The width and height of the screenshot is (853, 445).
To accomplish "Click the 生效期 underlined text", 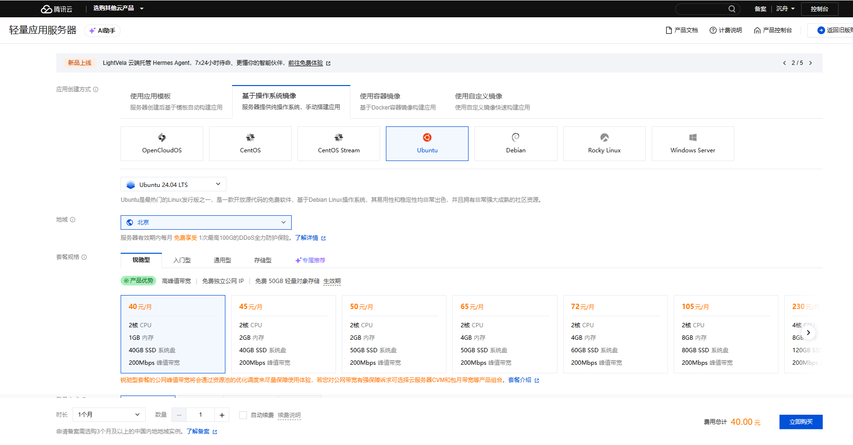I will [x=332, y=281].
